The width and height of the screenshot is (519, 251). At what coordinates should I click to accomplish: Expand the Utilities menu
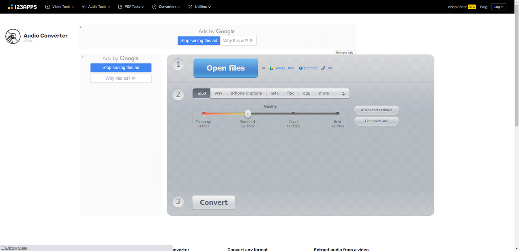pyautogui.click(x=199, y=7)
